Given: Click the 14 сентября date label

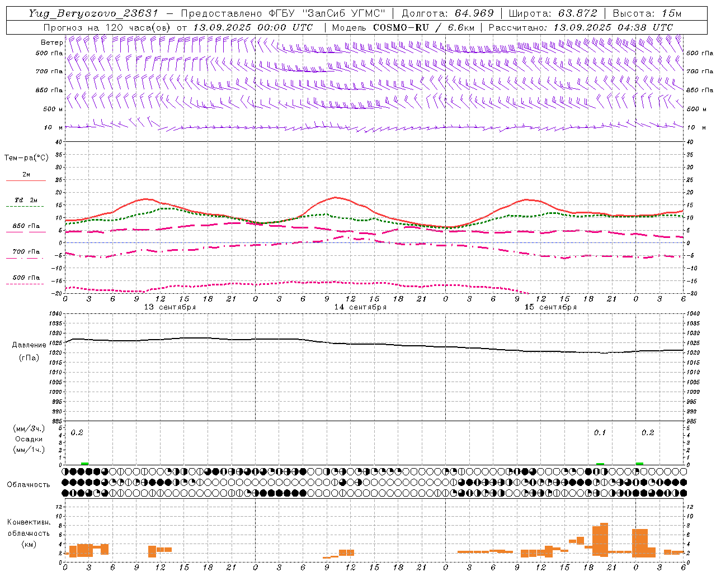Looking at the screenshot, I should click(360, 307).
